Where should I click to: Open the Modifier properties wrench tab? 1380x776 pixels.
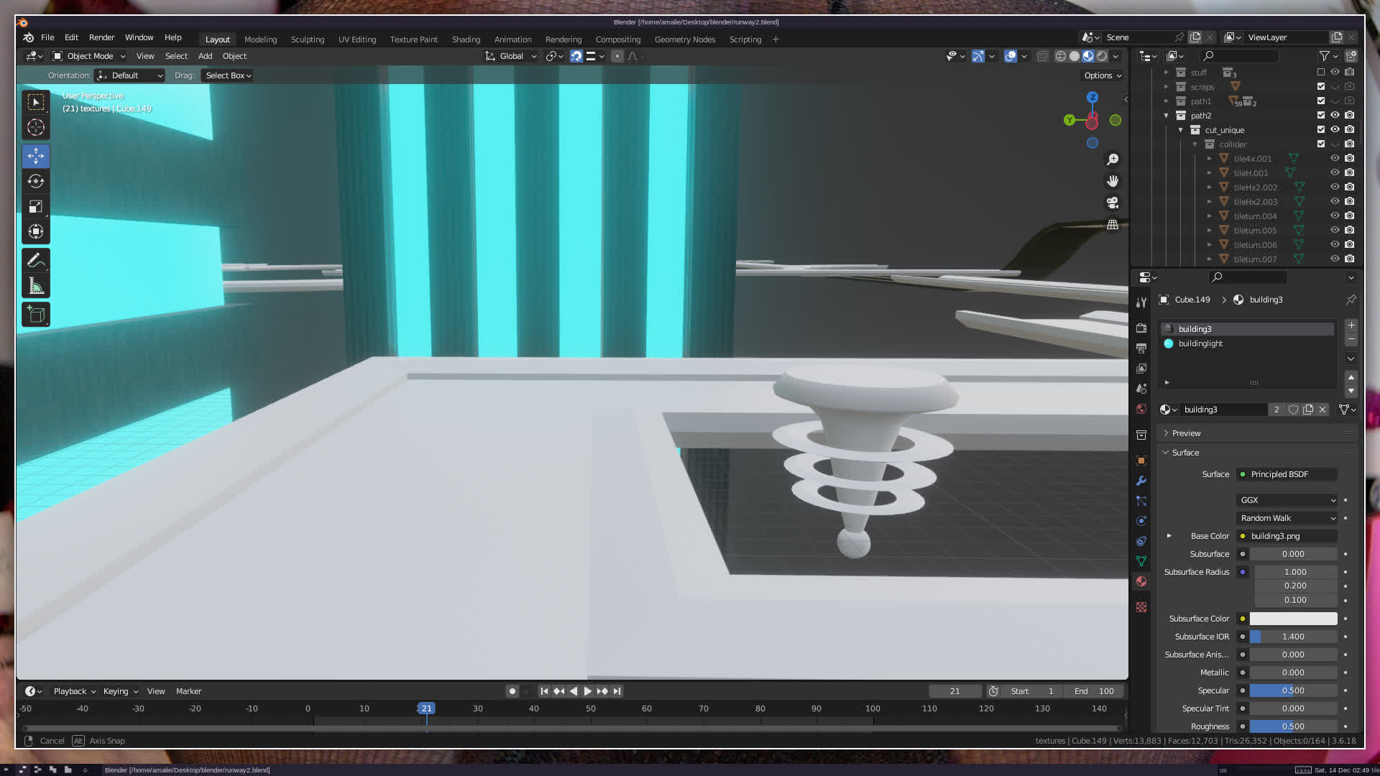1141,481
